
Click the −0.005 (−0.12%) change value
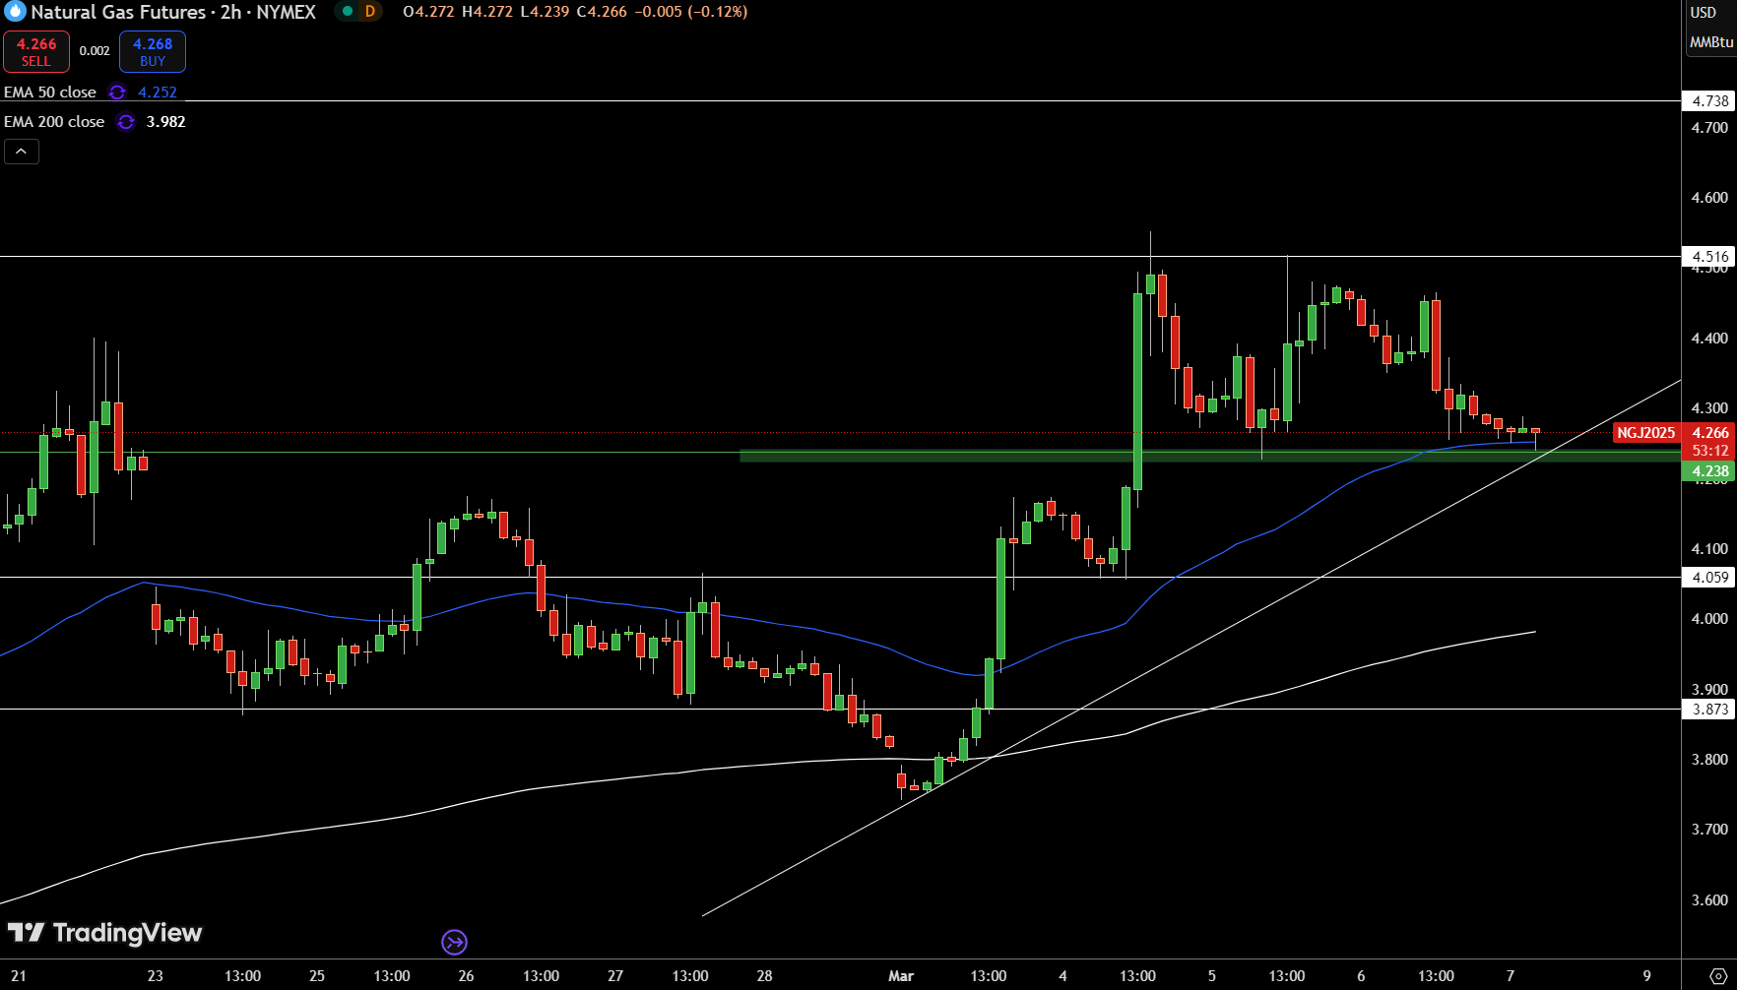[x=689, y=12]
